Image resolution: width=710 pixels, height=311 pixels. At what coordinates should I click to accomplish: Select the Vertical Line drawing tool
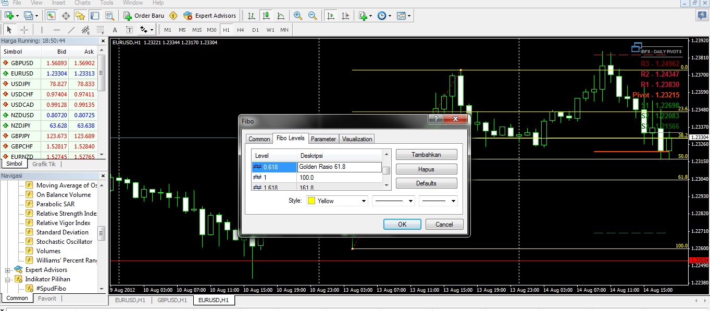(42, 30)
